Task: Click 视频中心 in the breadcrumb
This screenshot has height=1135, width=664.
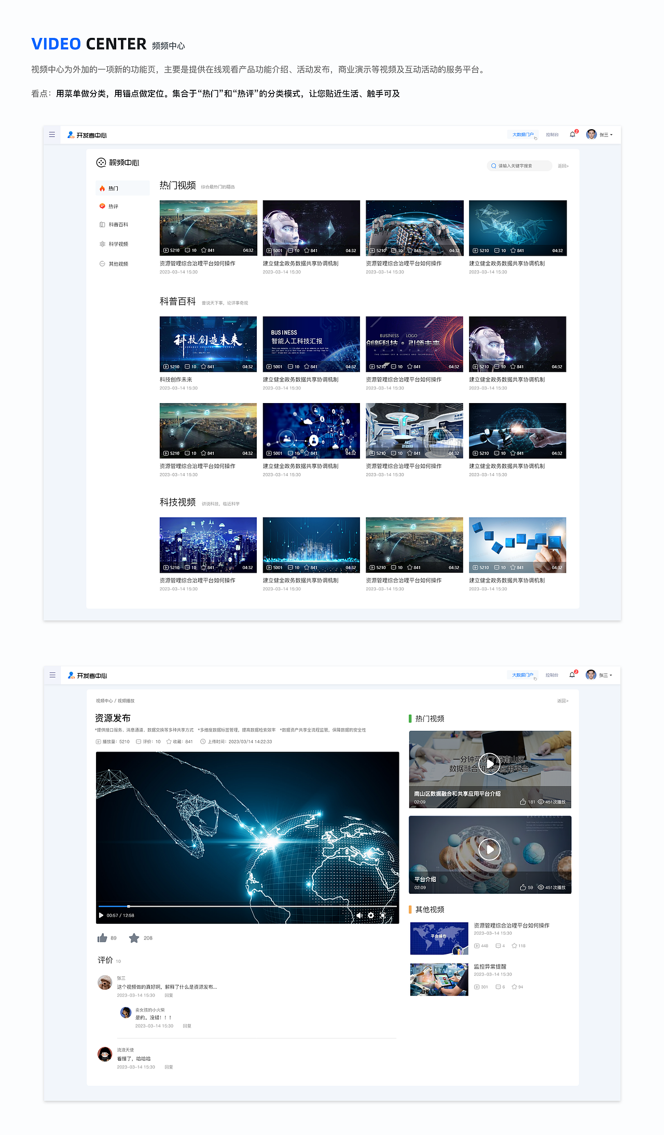Action: tap(104, 701)
